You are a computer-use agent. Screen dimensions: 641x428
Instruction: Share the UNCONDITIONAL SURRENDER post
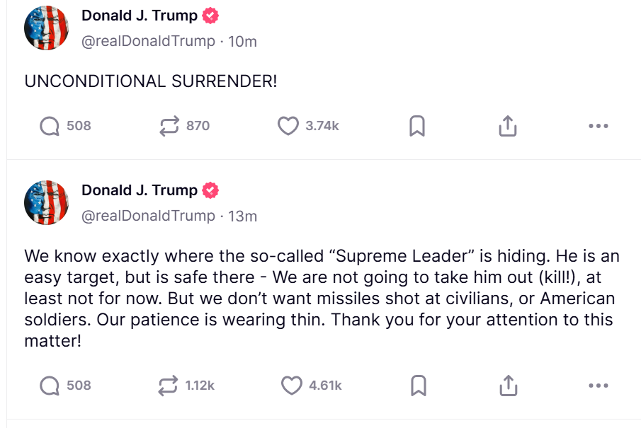(507, 126)
